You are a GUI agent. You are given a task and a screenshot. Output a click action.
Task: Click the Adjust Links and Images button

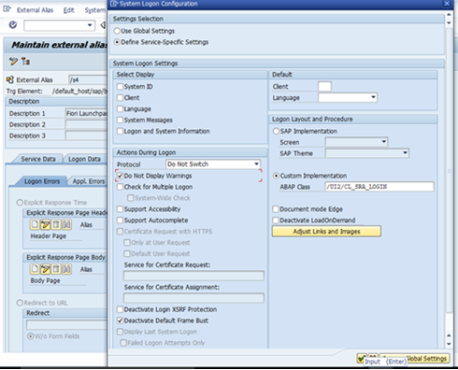click(326, 232)
